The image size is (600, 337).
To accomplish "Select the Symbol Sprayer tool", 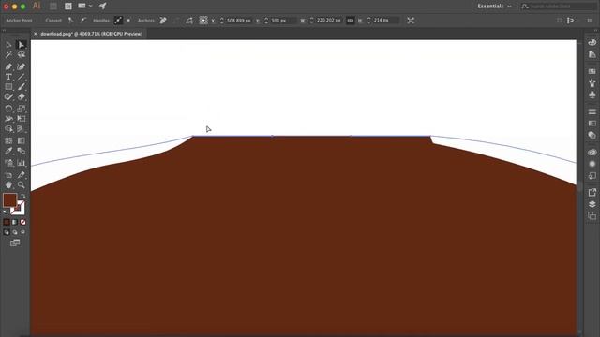I will pos(8,163).
